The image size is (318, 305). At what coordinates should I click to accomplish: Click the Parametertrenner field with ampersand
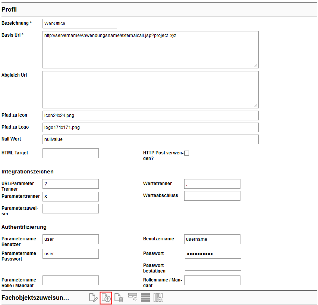pyautogui.click(x=70, y=197)
